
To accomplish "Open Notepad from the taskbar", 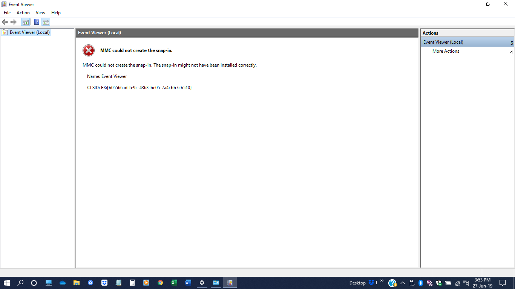I will pos(118,283).
